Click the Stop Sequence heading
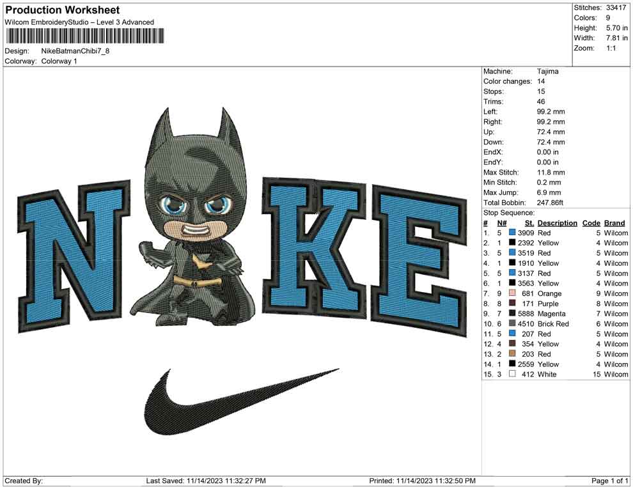633x487 pixels. pyautogui.click(x=509, y=213)
